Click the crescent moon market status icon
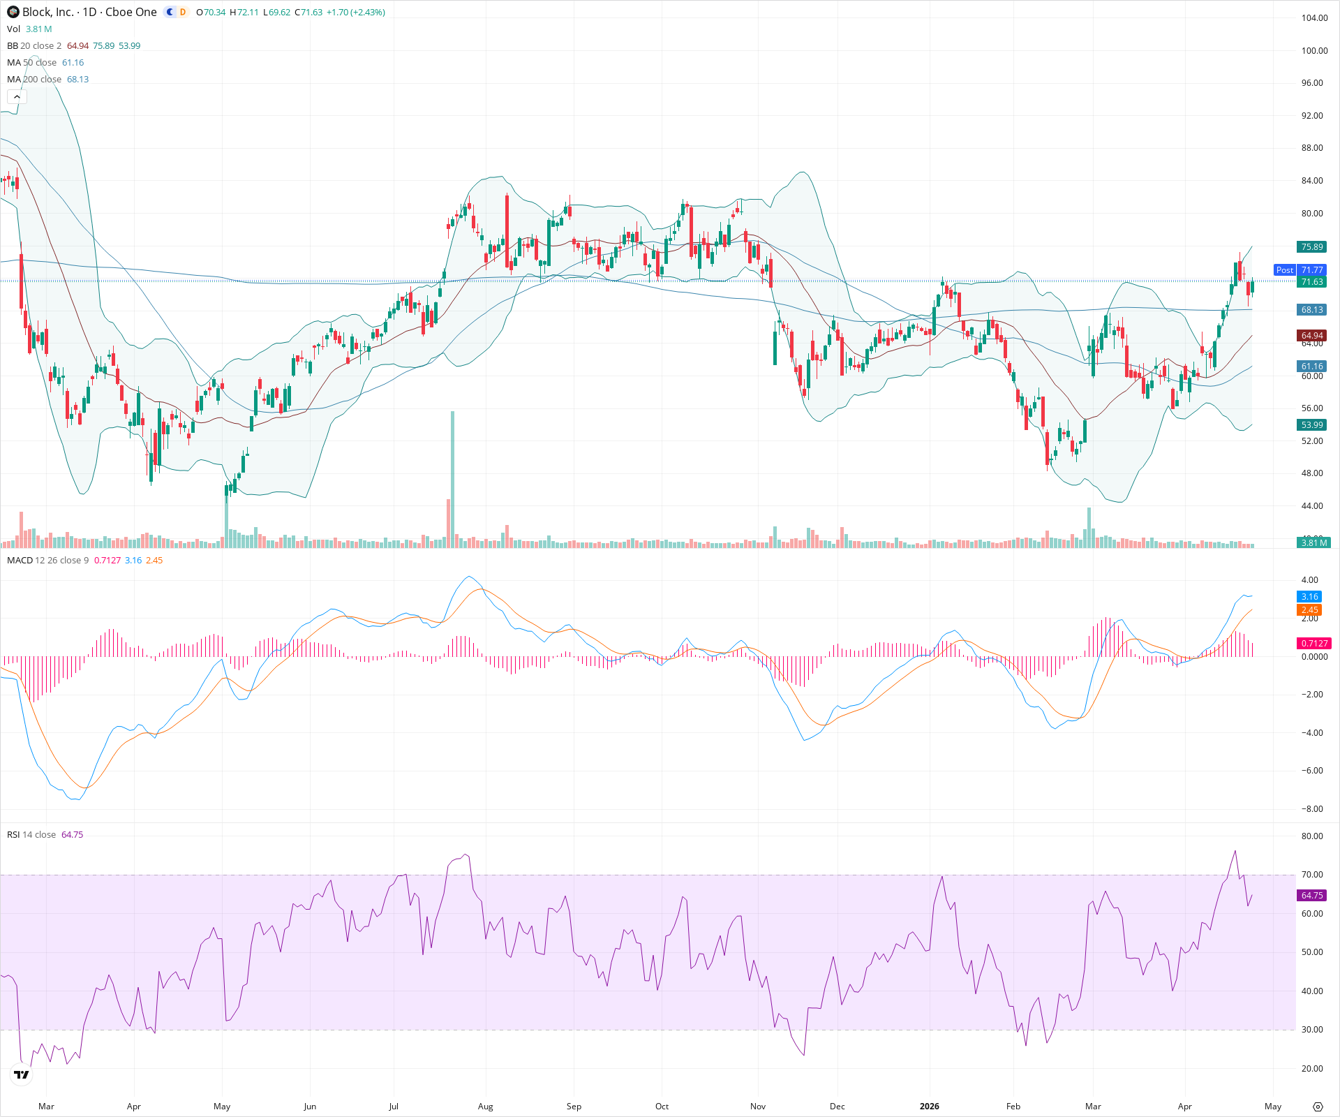This screenshot has width=1340, height=1117. pos(170,12)
